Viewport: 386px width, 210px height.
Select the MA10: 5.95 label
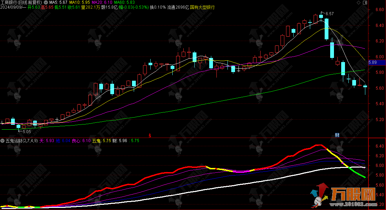[80, 2]
